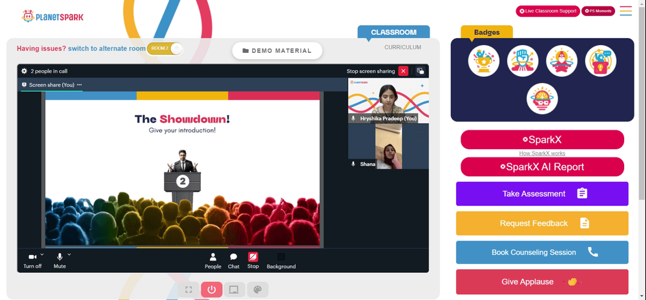Open the color palette icon button
This screenshot has height=300, width=646.
coord(258,290)
